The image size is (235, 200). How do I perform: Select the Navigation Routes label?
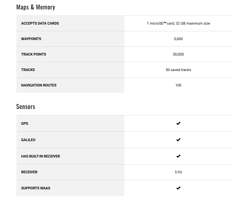pos(39,85)
